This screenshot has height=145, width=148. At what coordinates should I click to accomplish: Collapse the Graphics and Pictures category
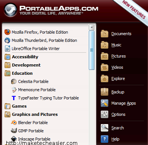click(x=31, y=114)
